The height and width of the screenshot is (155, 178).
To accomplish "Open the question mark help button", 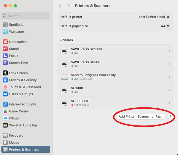I will coord(170,117).
